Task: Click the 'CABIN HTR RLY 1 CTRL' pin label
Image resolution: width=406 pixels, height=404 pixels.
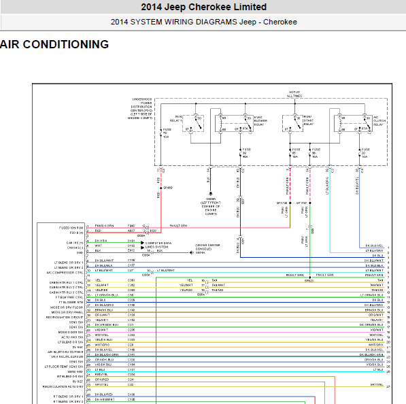Action: coord(66,282)
